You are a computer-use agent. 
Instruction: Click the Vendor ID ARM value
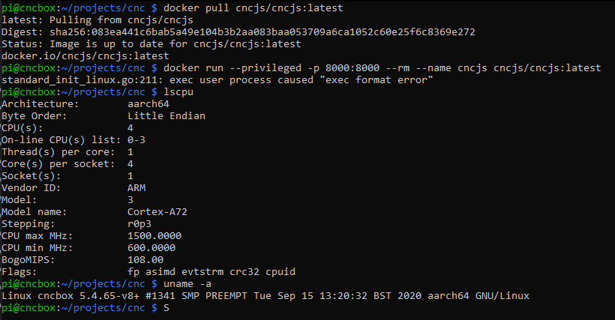point(136,188)
